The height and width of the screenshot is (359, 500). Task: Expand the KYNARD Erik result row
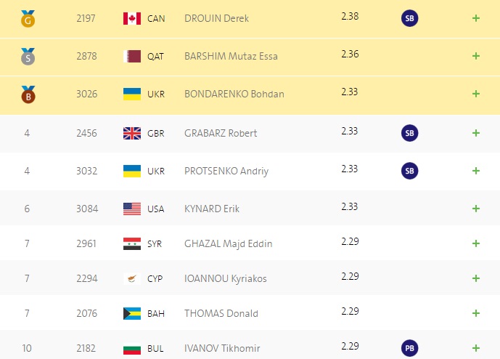coord(476,209)
